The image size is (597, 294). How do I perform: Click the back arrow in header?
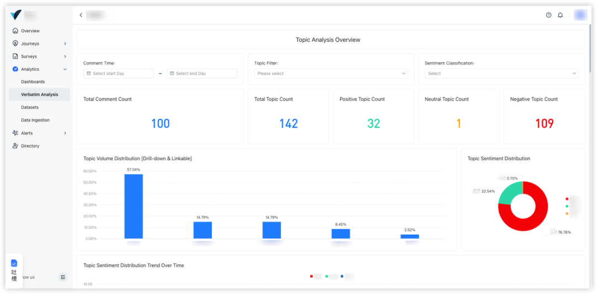(81, 15)
